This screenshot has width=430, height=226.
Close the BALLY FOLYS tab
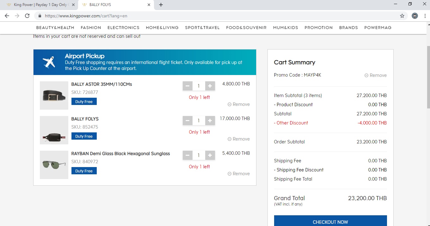pos(149,5)
